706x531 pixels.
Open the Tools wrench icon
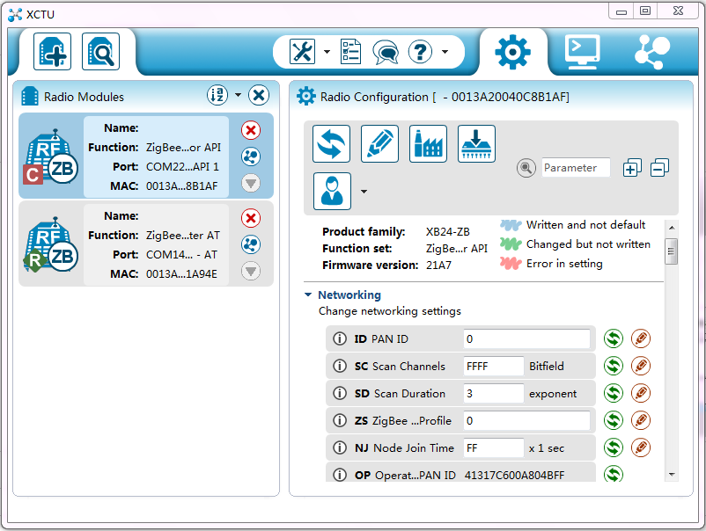[302, 52]
